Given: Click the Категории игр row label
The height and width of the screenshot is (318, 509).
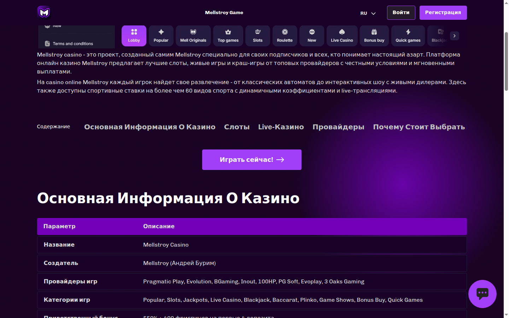Looking at the screenshot, I should 67,300.
